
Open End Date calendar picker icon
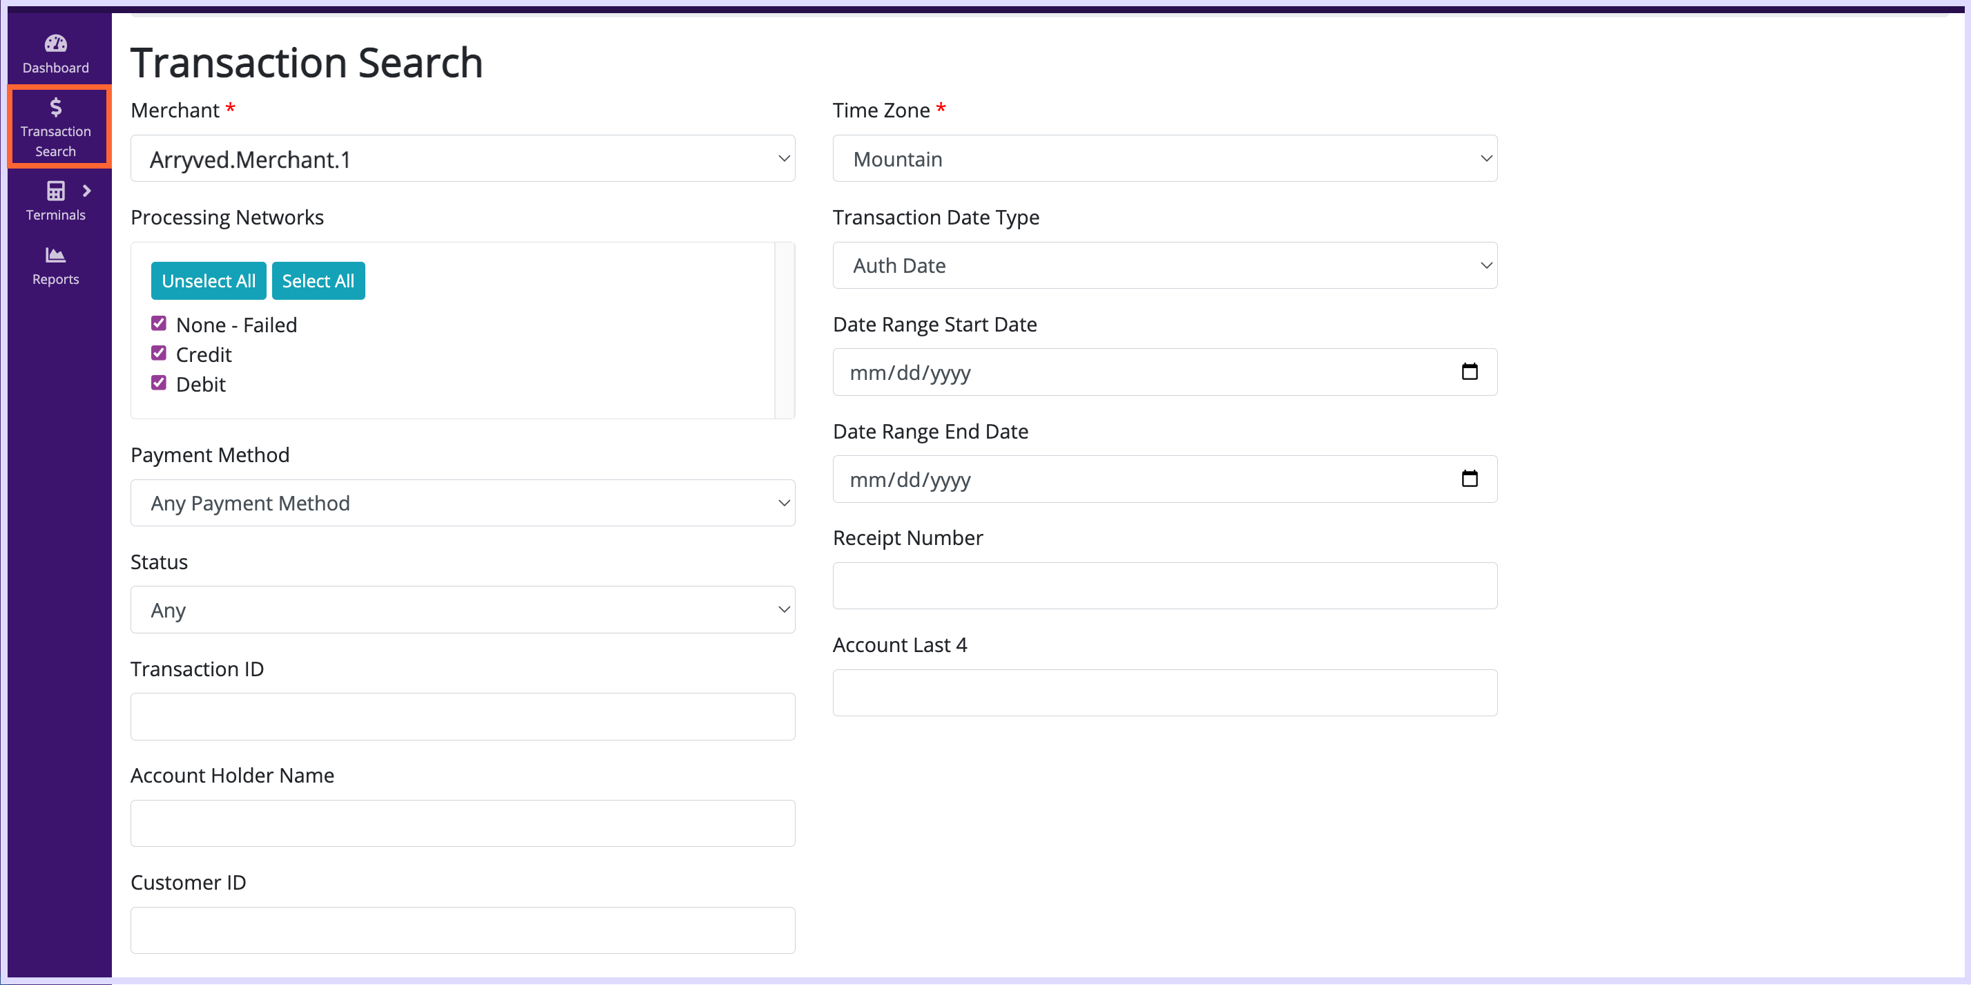1469,479
